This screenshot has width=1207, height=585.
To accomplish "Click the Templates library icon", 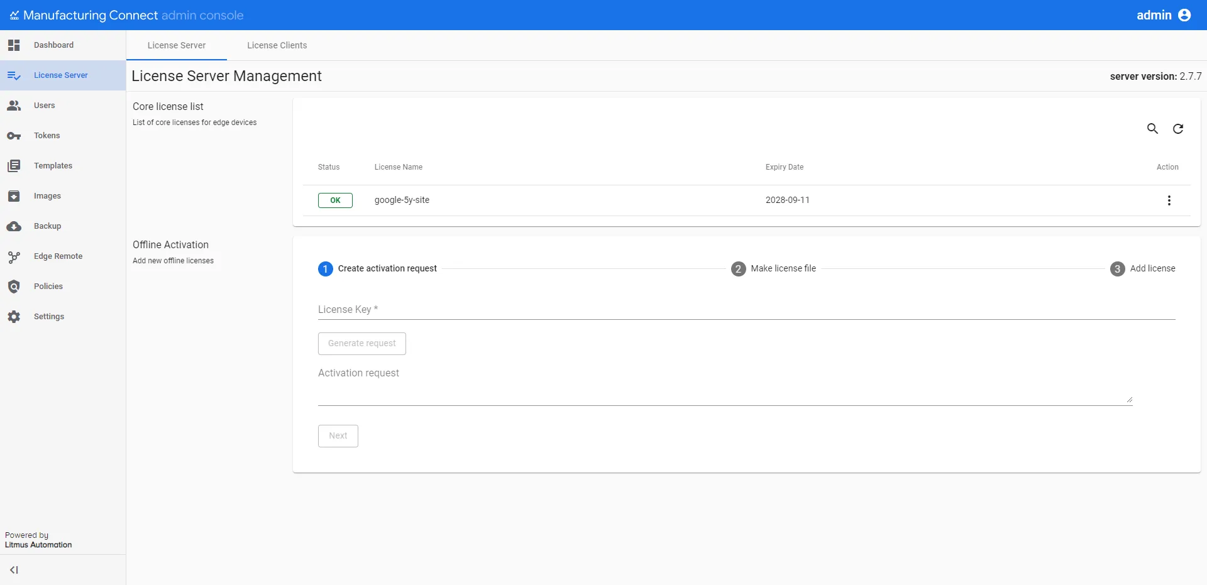I will click(x=14, y=166).
